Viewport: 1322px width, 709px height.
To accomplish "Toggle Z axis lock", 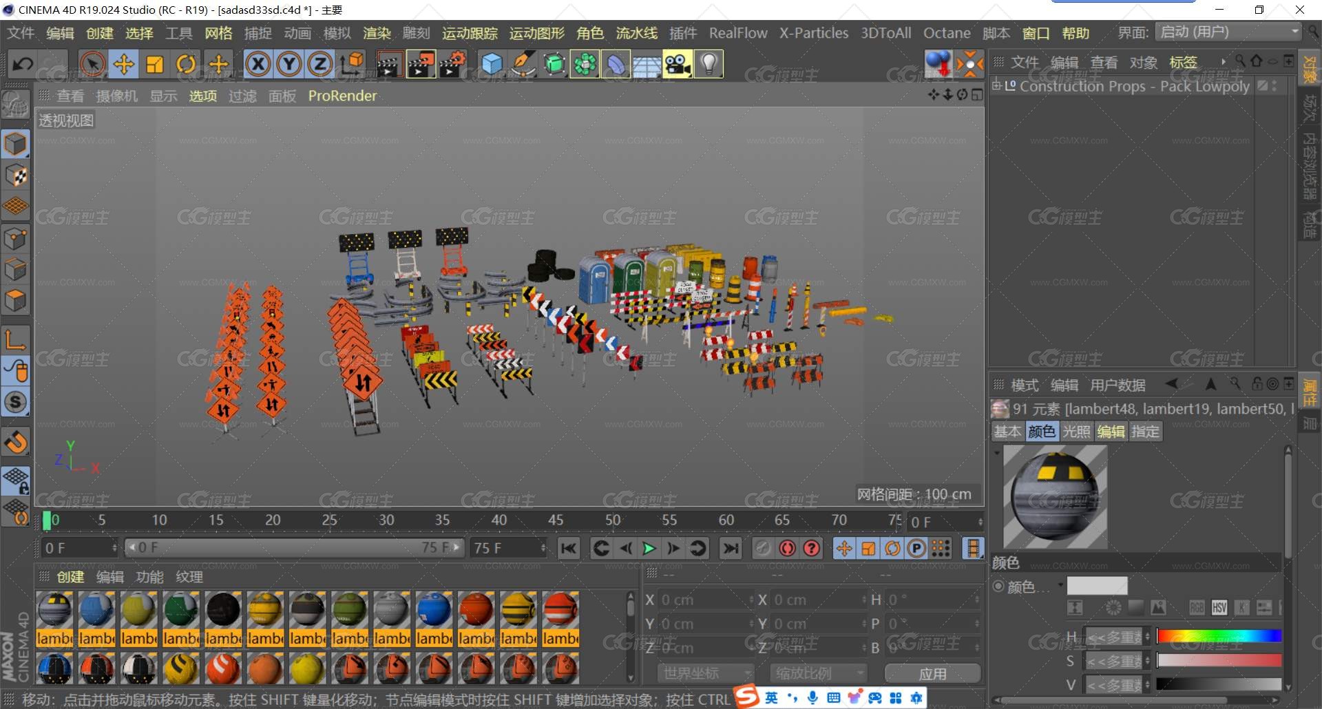I will click(x=319, y=64).
